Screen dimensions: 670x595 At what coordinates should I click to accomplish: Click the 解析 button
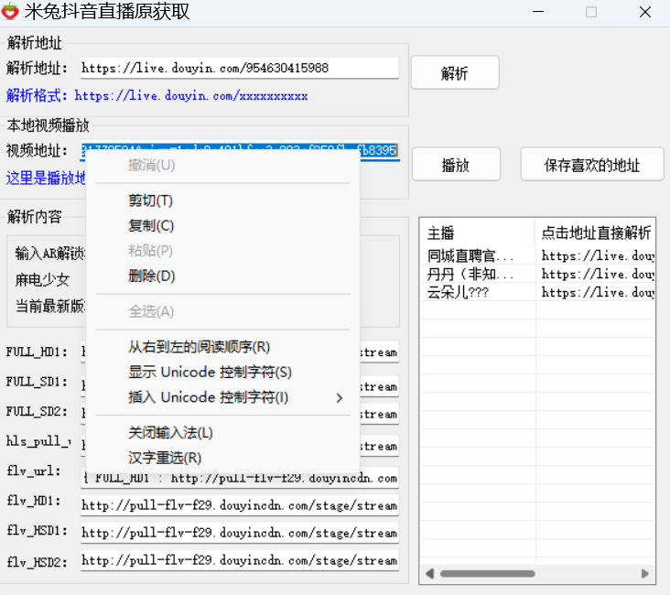click(455, 73)
